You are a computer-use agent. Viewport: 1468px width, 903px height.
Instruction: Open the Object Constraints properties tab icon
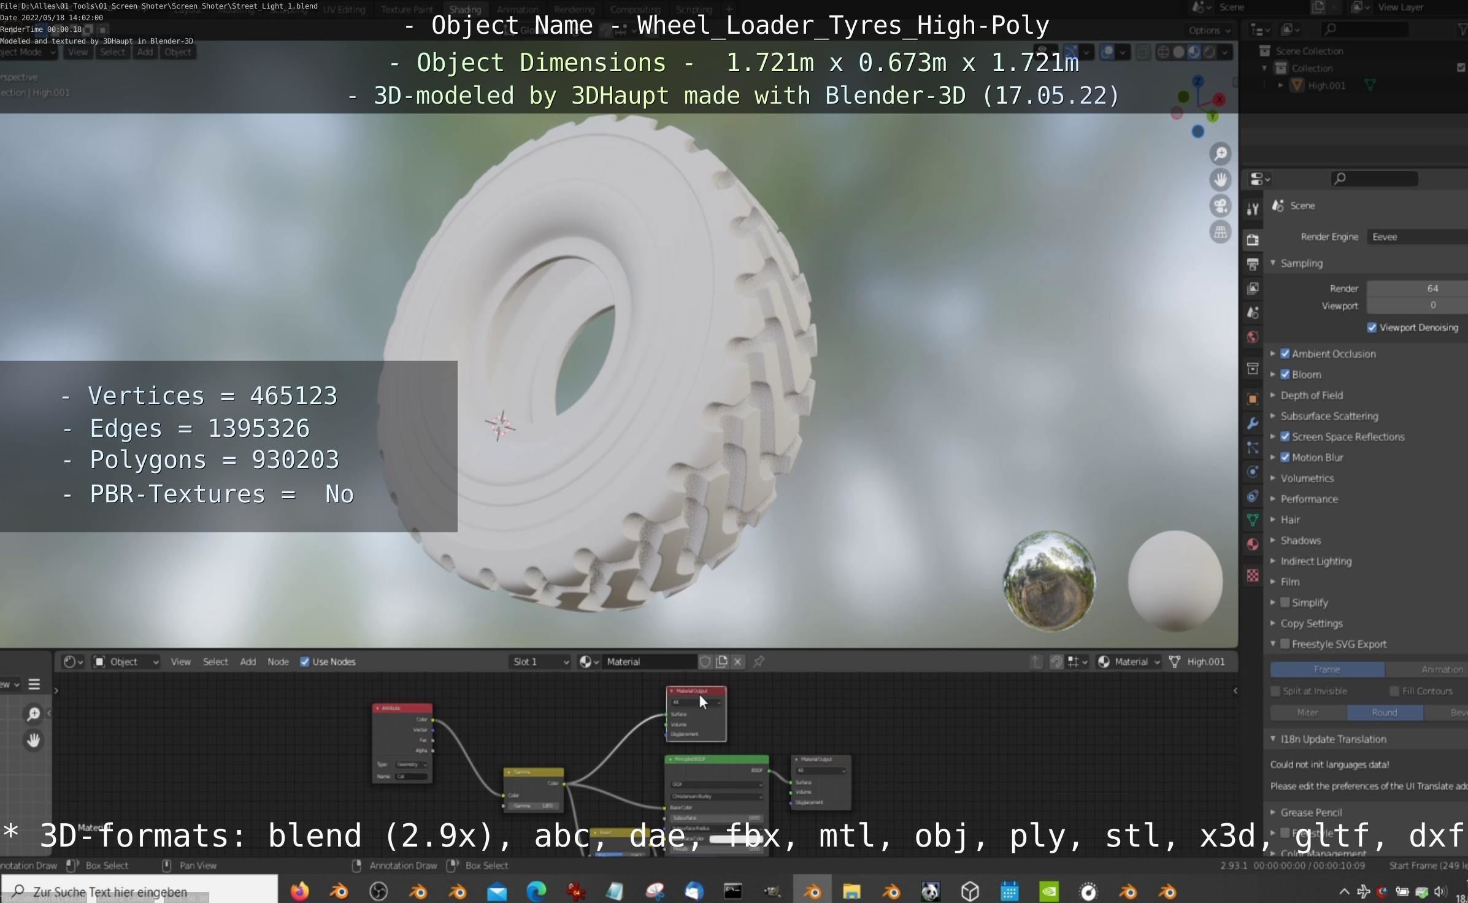coord(1253,496)
